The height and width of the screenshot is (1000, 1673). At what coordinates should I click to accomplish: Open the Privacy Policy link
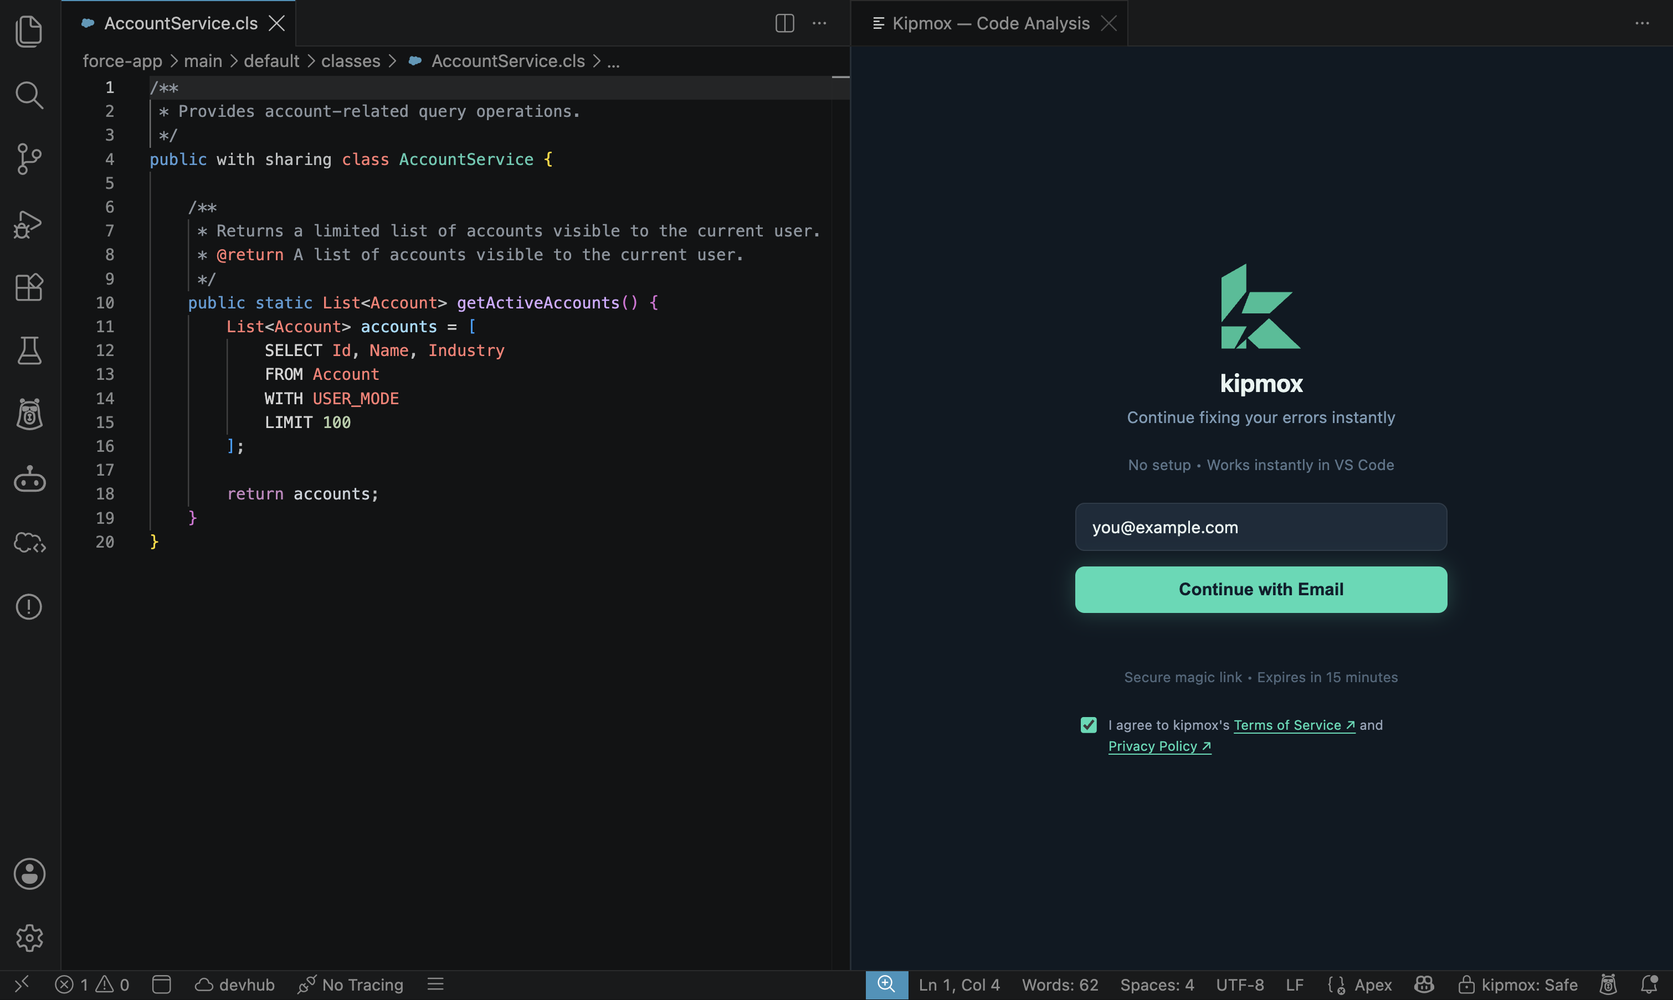click(x=1159, y=746)
